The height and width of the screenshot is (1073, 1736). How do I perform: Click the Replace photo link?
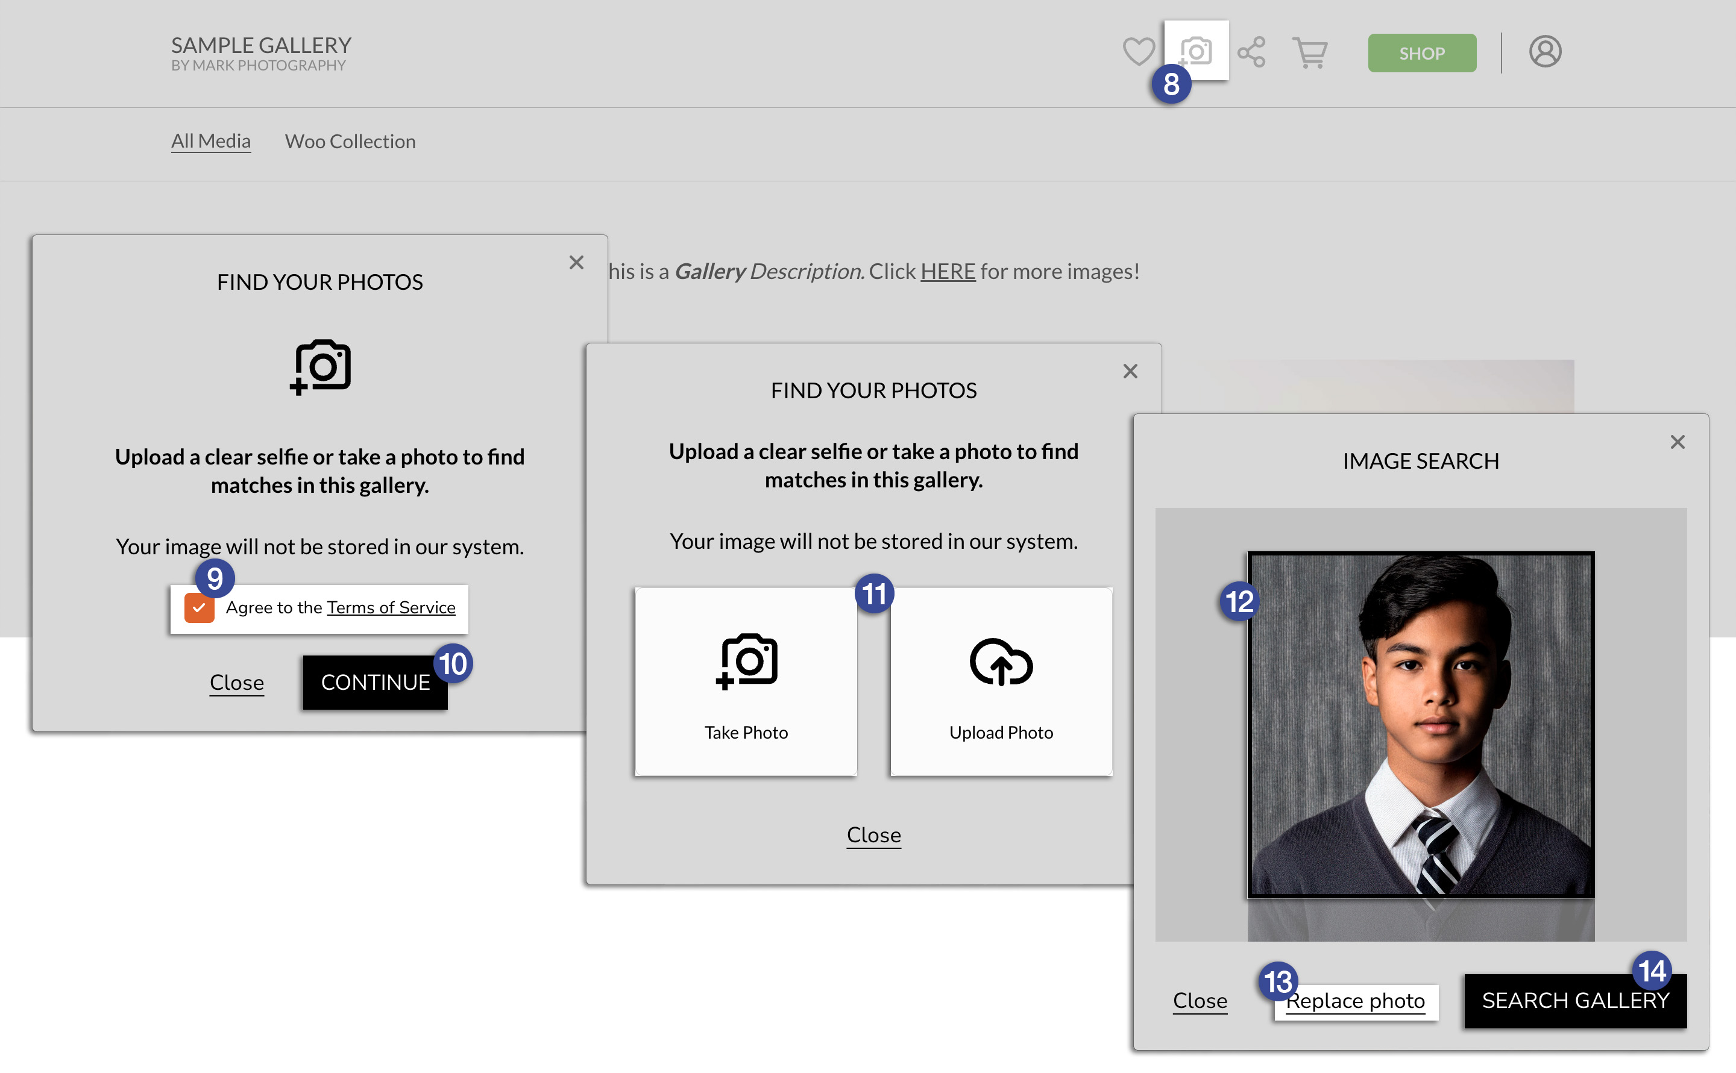click(x=1356, y=1001)
